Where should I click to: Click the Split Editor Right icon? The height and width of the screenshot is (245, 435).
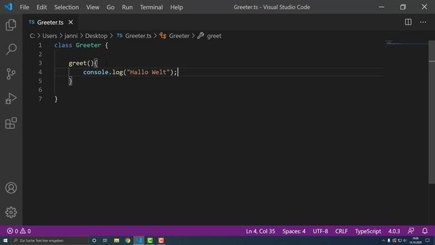coord(408,22)
